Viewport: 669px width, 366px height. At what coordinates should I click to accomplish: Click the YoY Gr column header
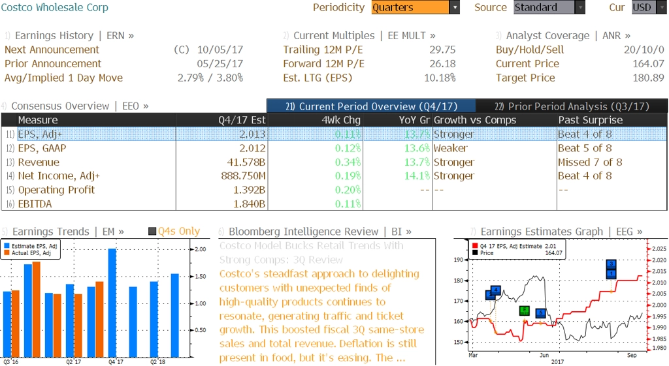coord(398,120)
